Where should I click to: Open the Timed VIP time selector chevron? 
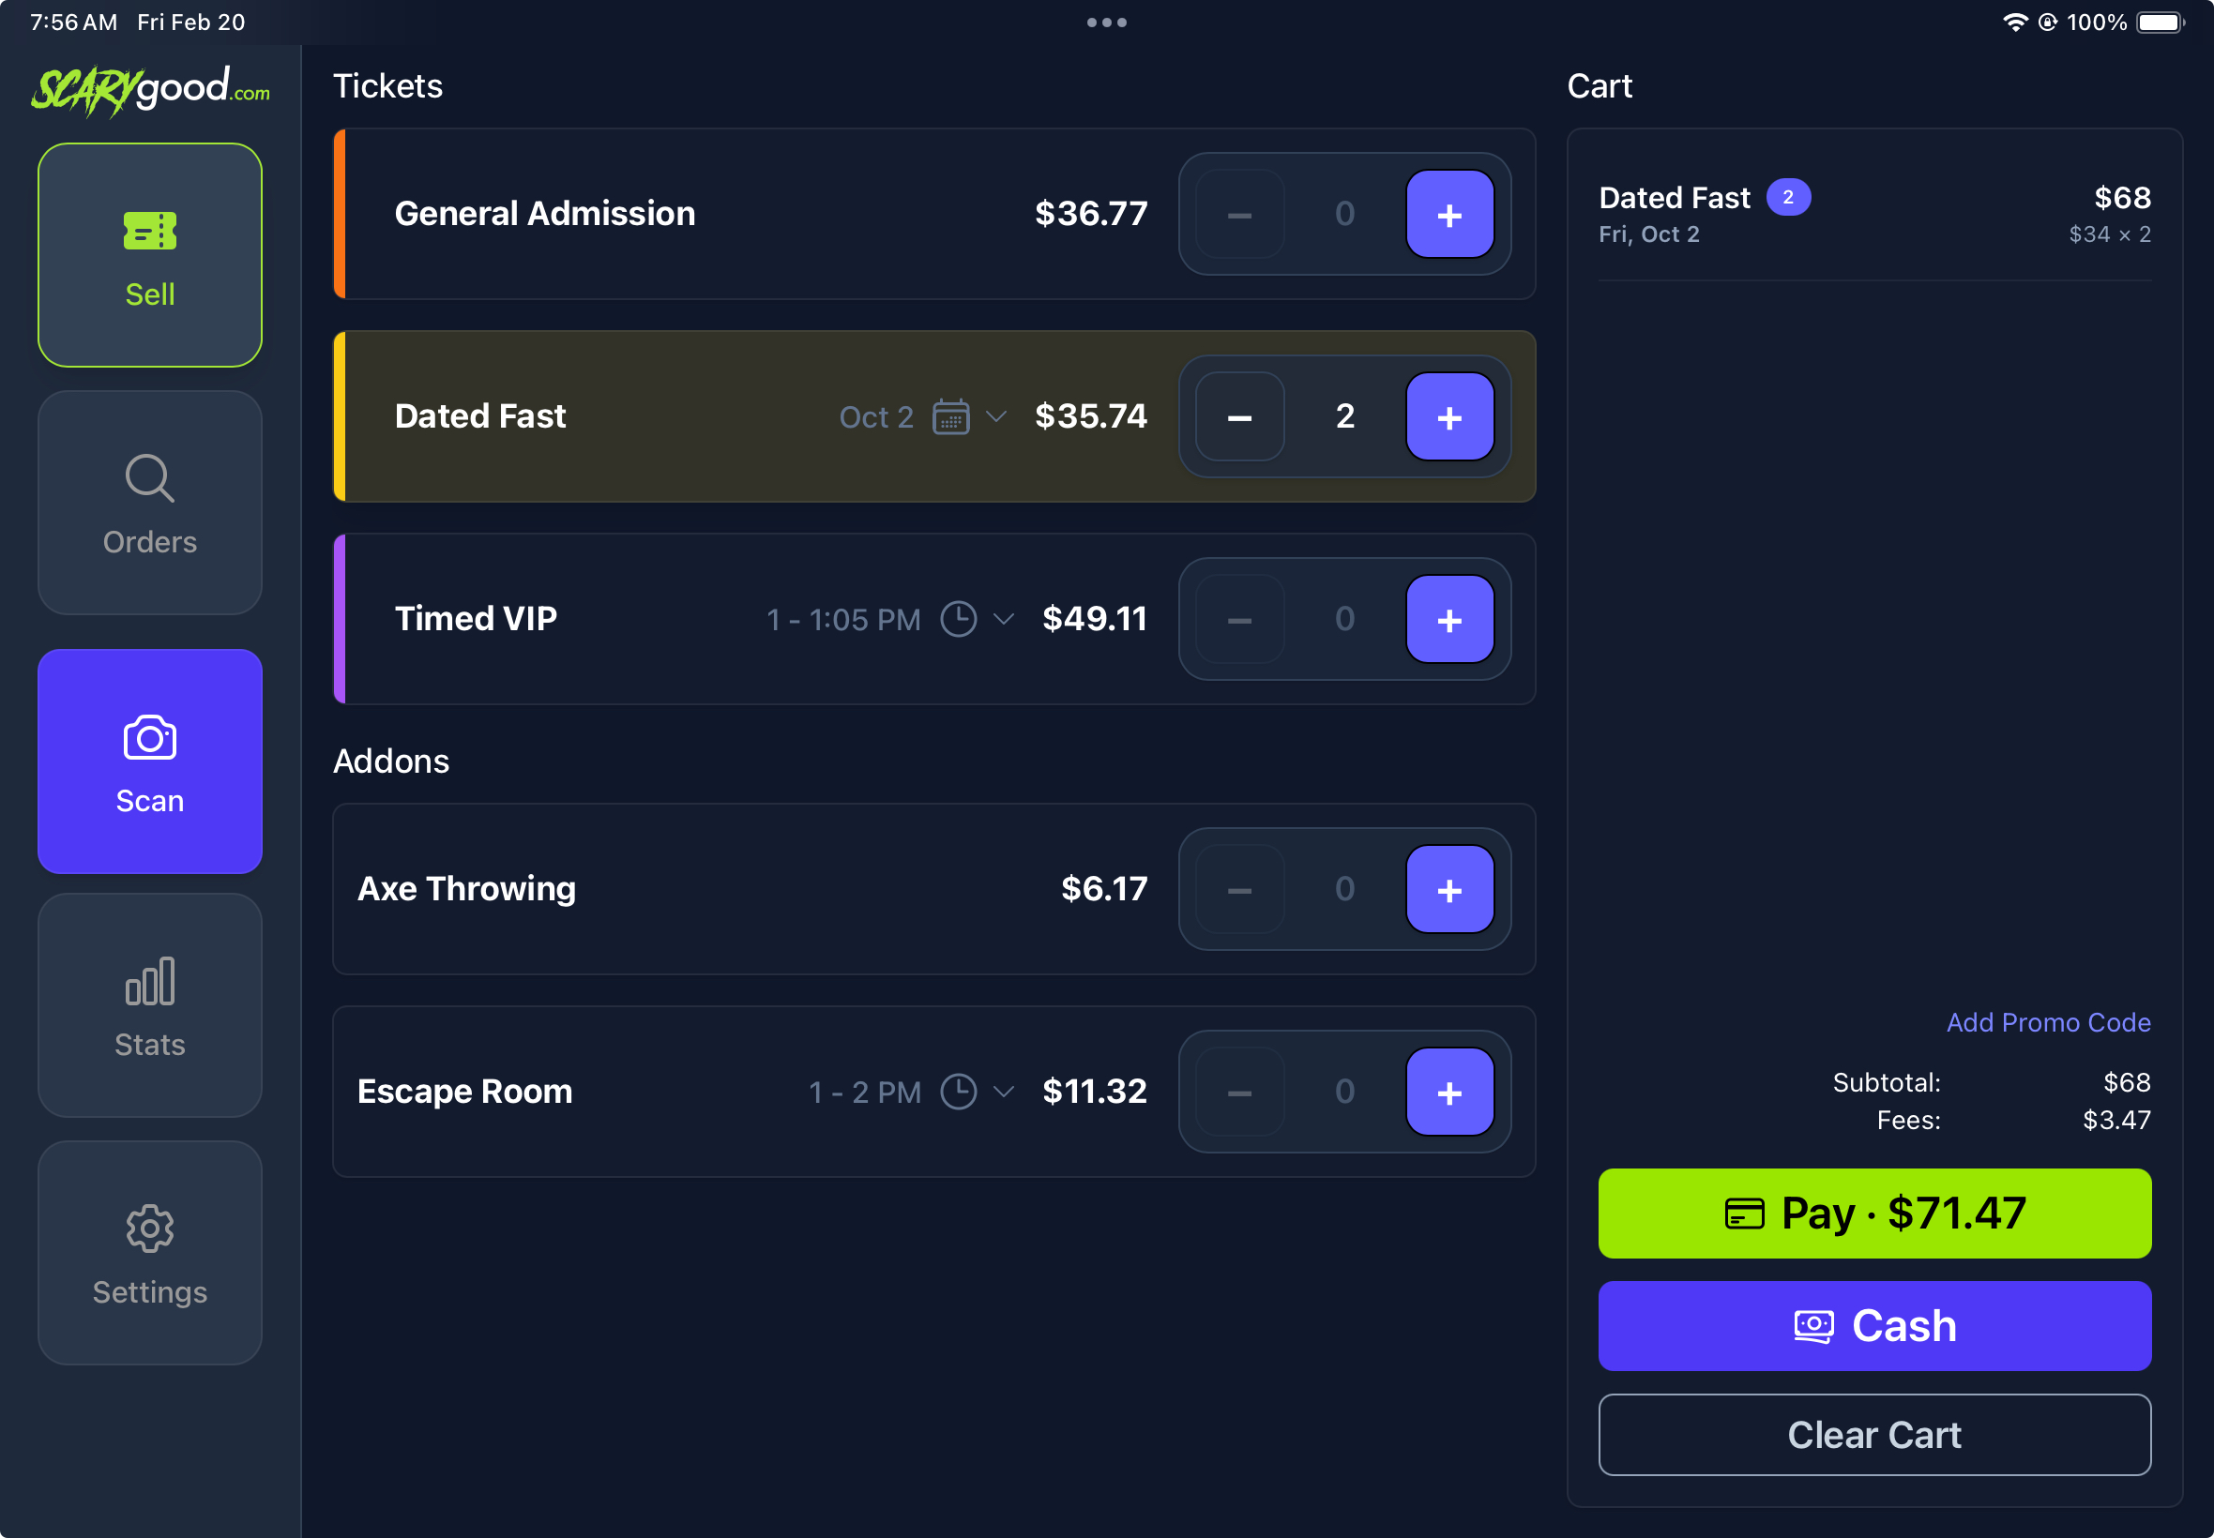(x=1006, y=620)
